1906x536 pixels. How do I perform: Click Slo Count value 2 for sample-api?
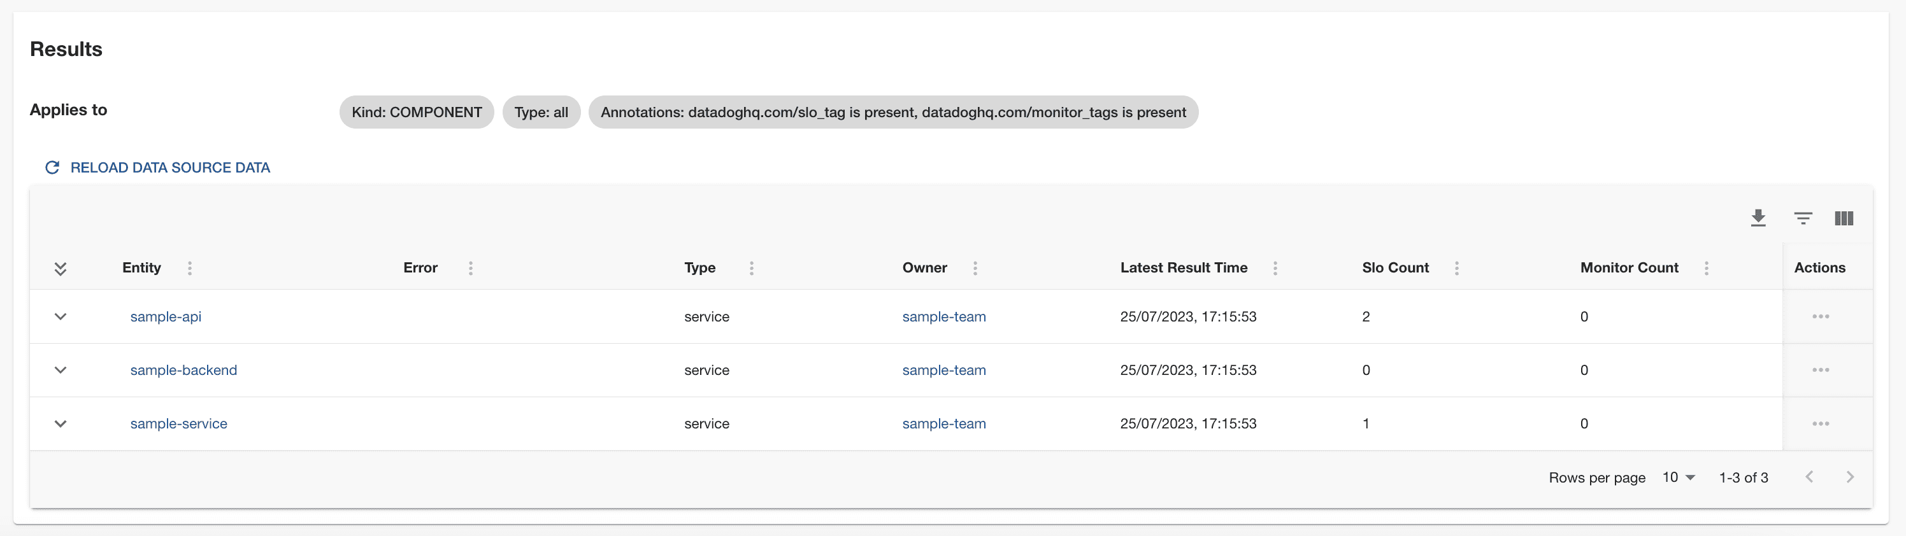(x=1365, y=316)
